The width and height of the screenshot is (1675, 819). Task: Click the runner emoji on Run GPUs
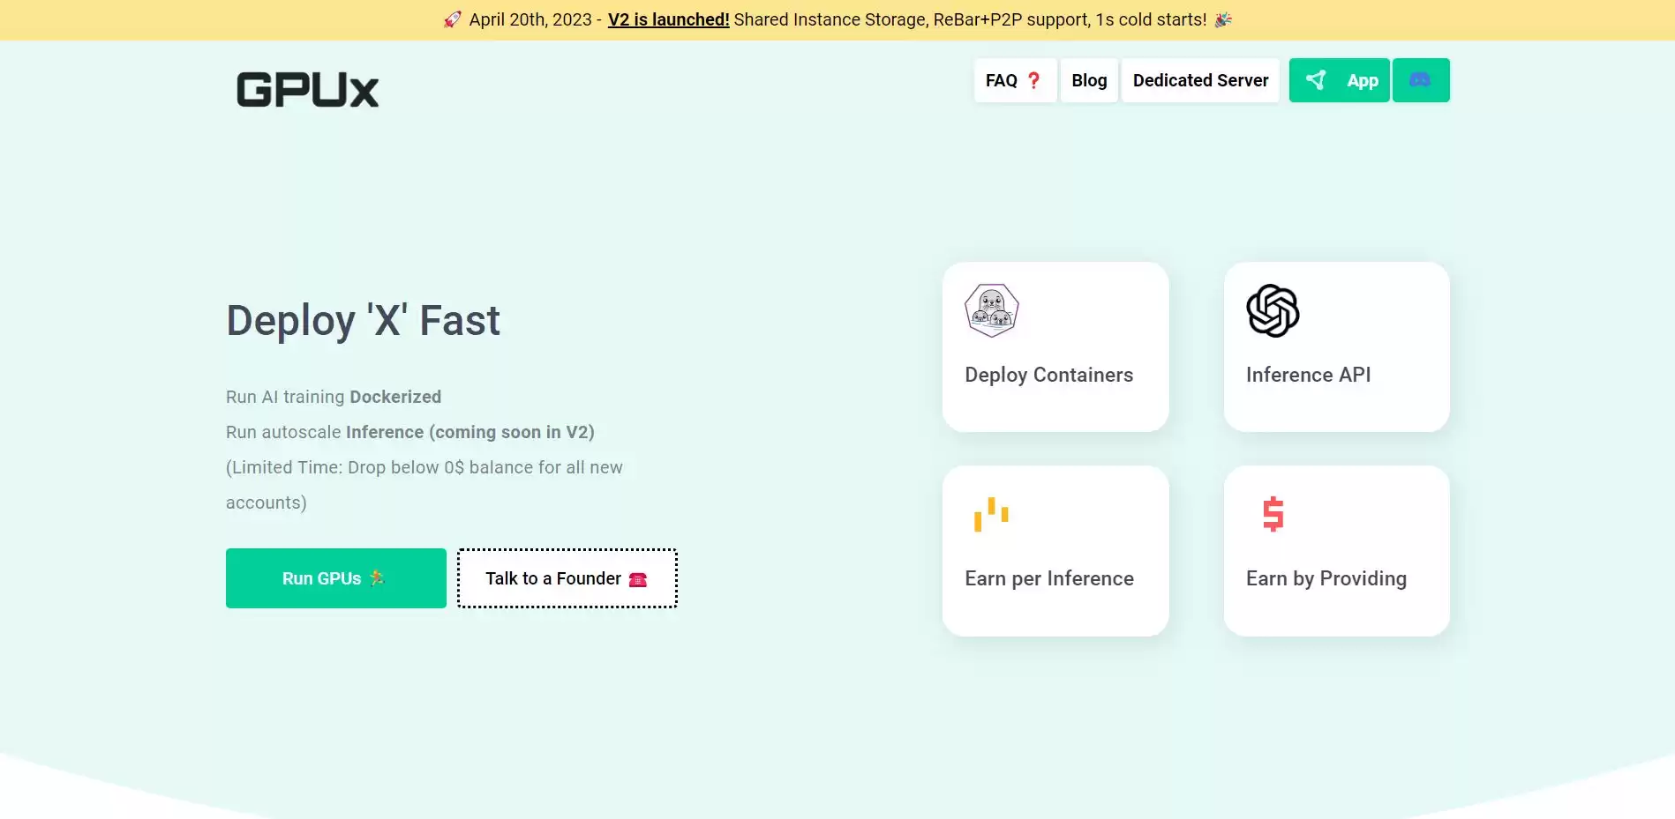[378, 578]
